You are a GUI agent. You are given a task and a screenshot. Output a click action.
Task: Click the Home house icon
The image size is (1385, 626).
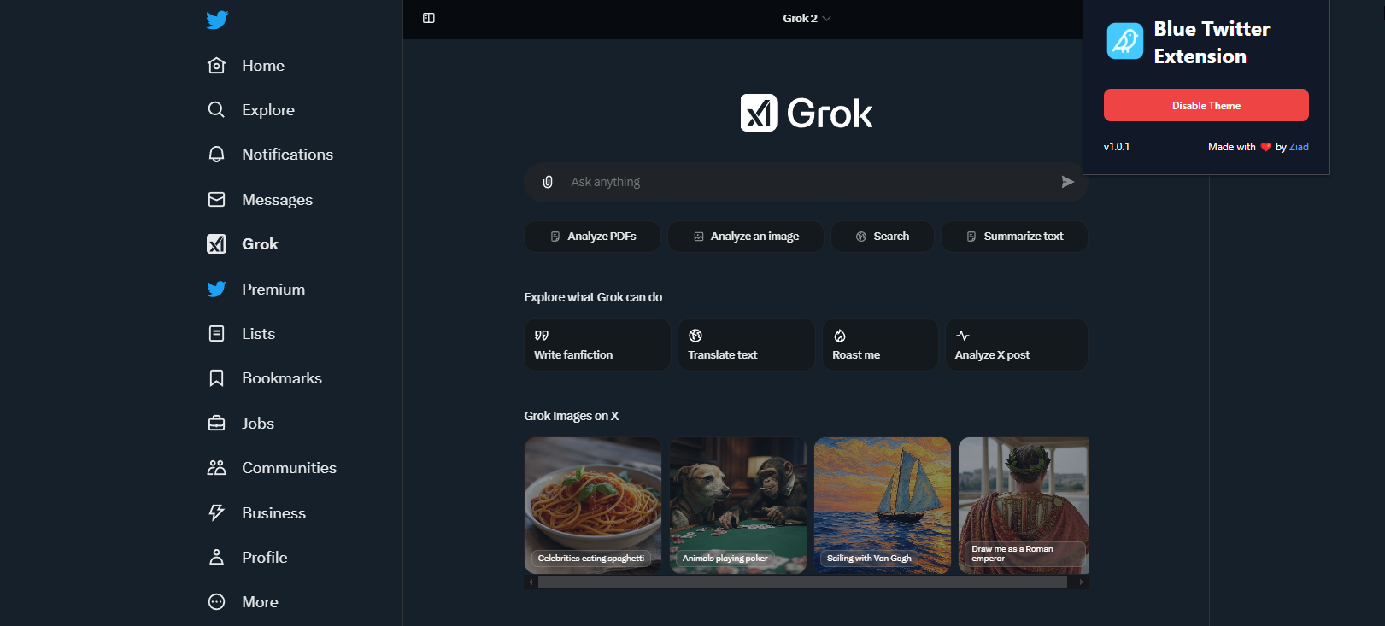(217, 66)
